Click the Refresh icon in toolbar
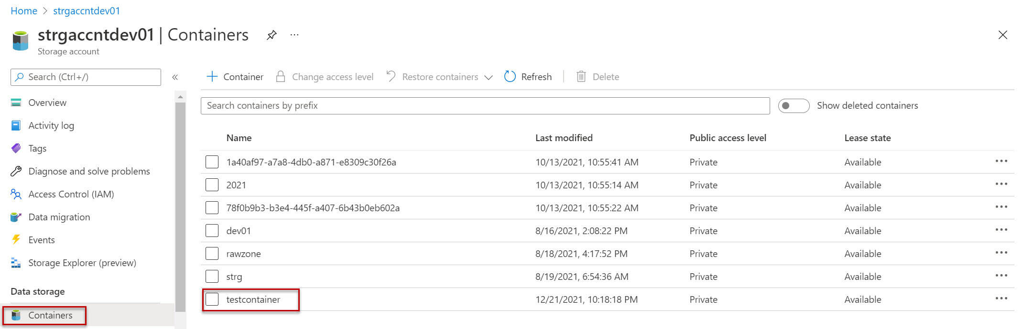 510,77
